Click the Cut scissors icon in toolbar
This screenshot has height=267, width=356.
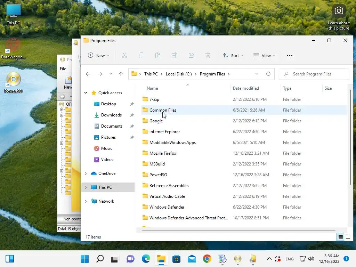point(124,55)
